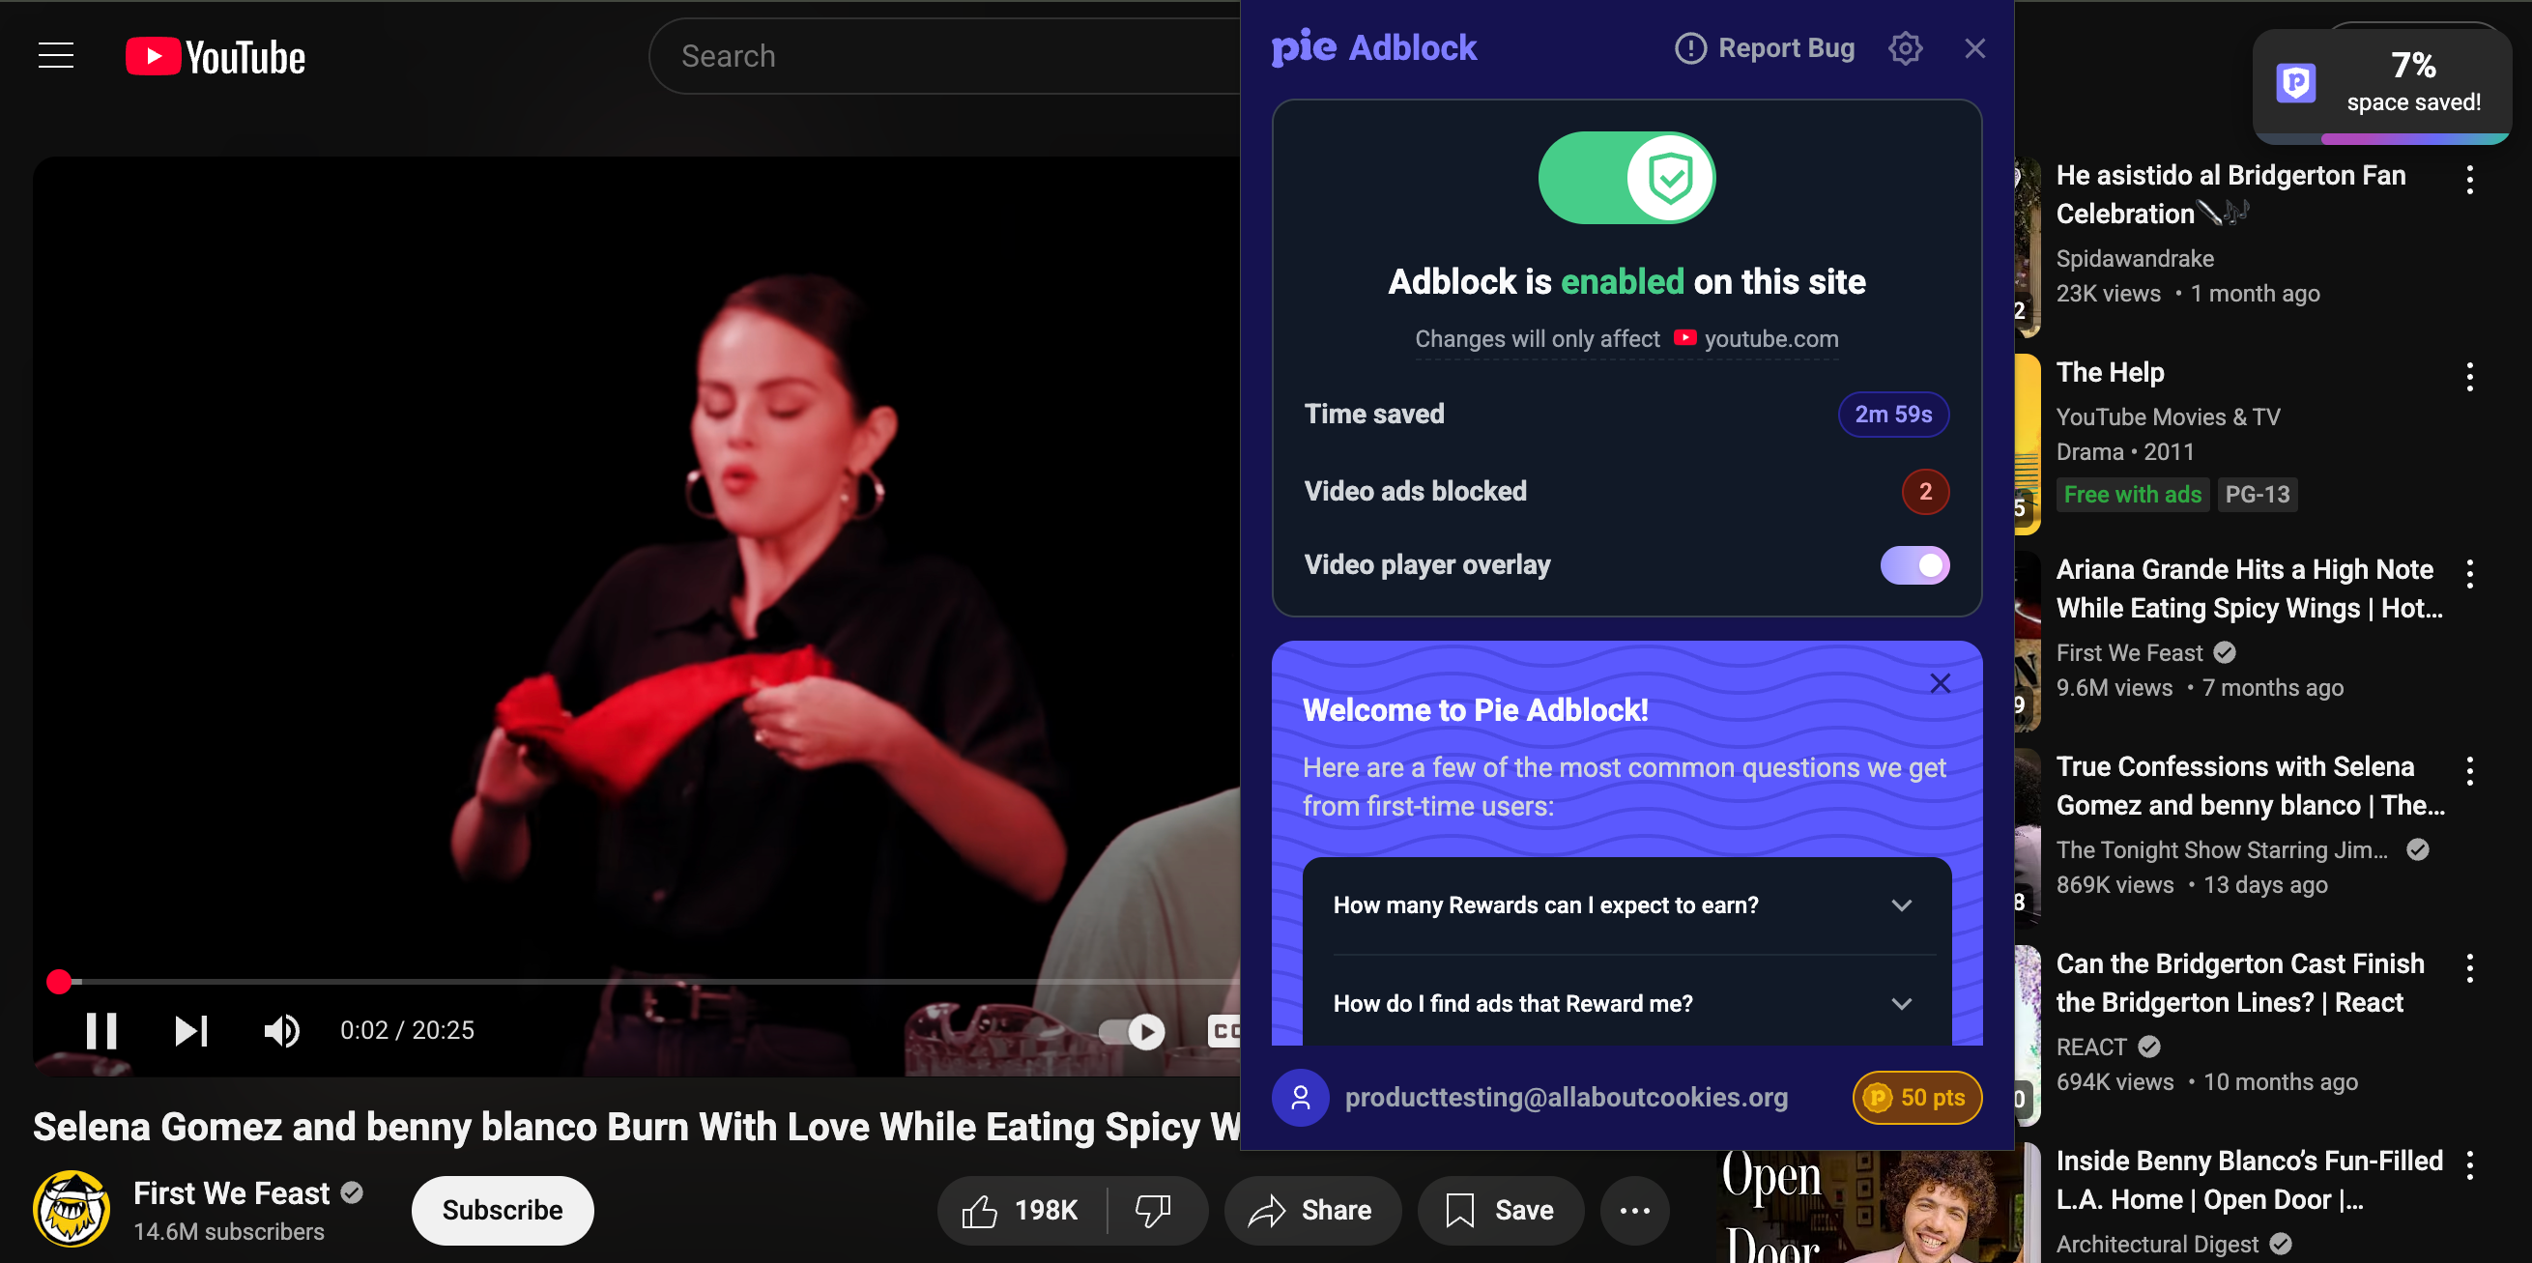Screen dimensions: 2532x1263
Task: Click the 50 pts rewards badge
Action: pos(1916,1097)
